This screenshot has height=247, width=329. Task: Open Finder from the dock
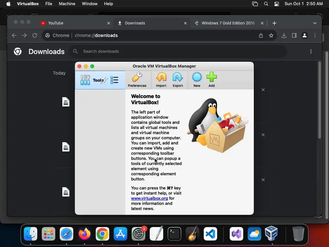point(31,234)
